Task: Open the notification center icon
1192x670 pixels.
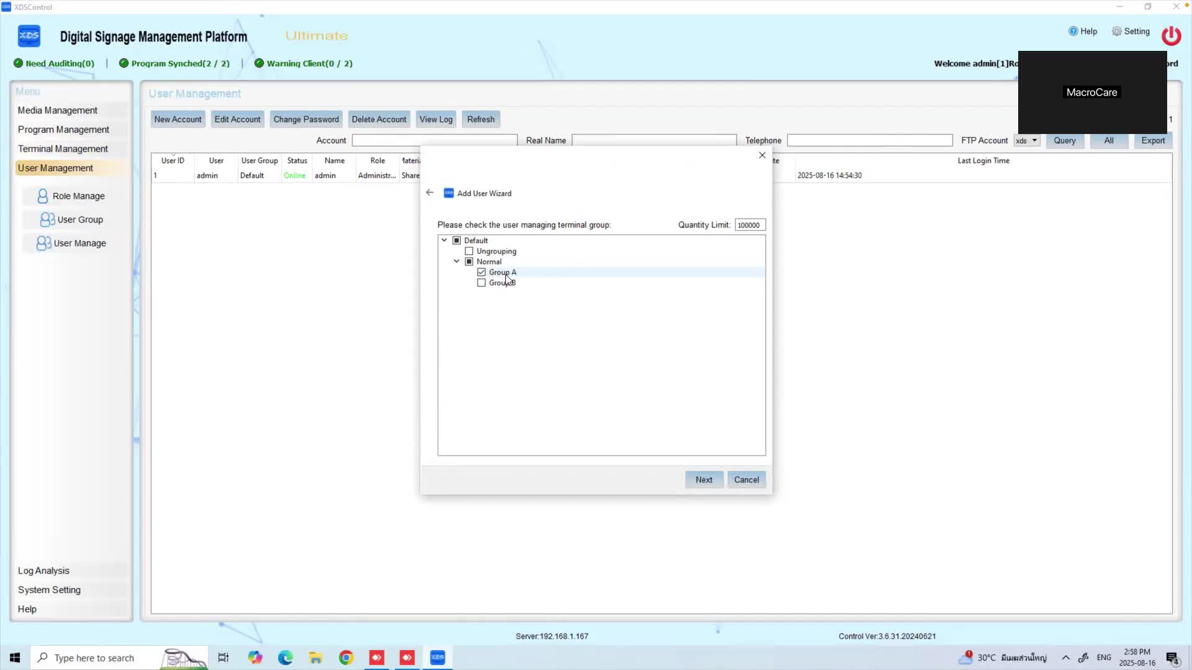Action: point(1172,658)
